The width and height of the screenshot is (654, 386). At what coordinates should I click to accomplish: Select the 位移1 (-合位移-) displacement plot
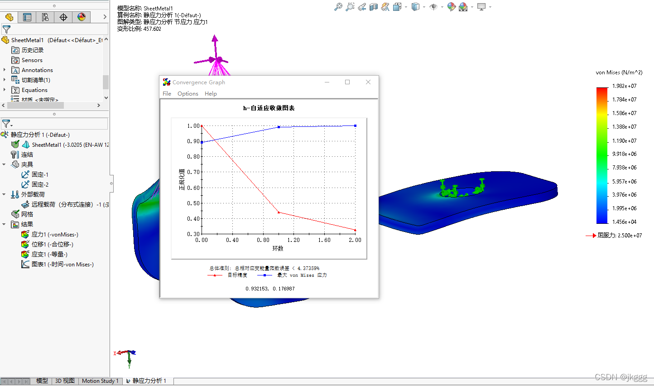[48, 244]
